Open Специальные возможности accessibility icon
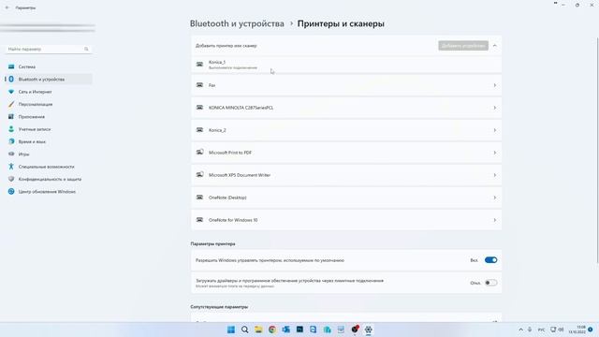Screen dimensions: 599x337 click(11, 167)
